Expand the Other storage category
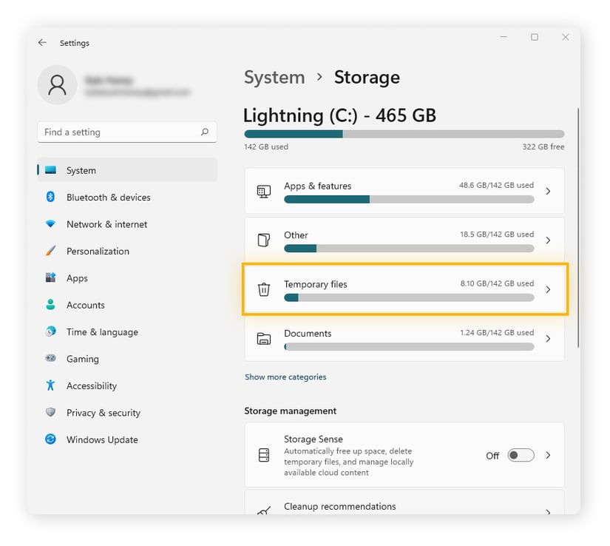The image size is (610, 546). pos(404,240)
